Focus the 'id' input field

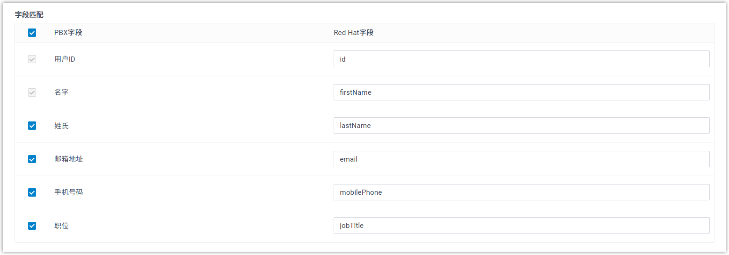(521, 59)
